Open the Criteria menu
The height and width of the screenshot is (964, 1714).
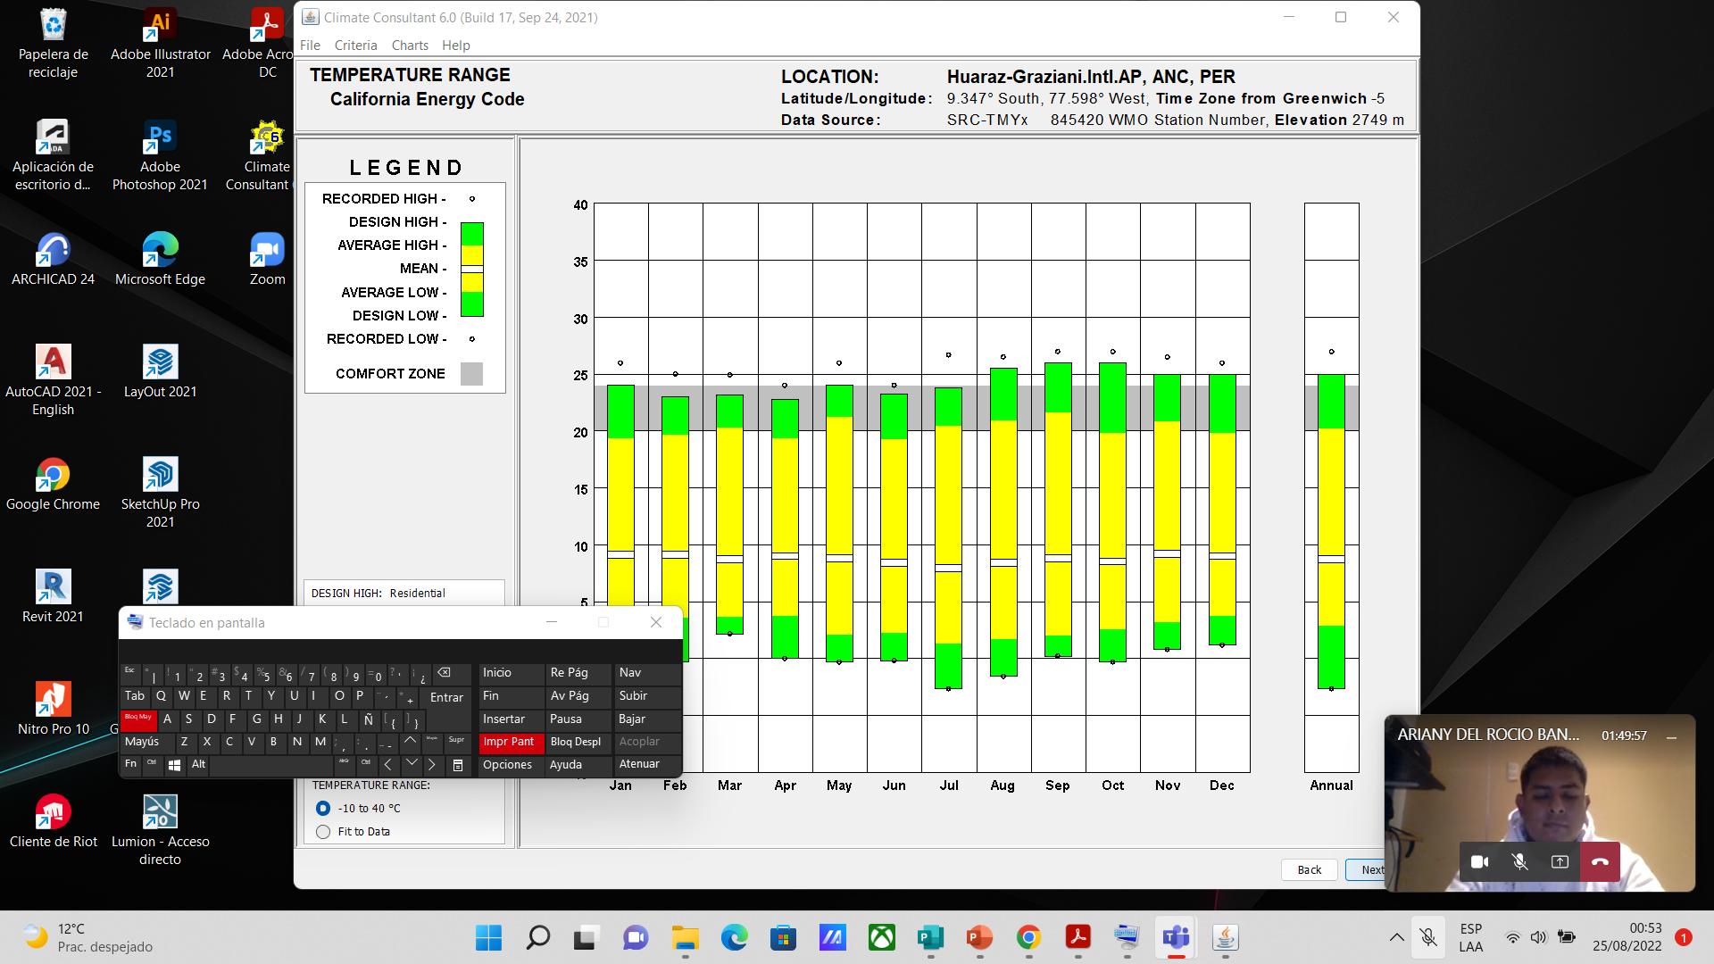(355, 45)
